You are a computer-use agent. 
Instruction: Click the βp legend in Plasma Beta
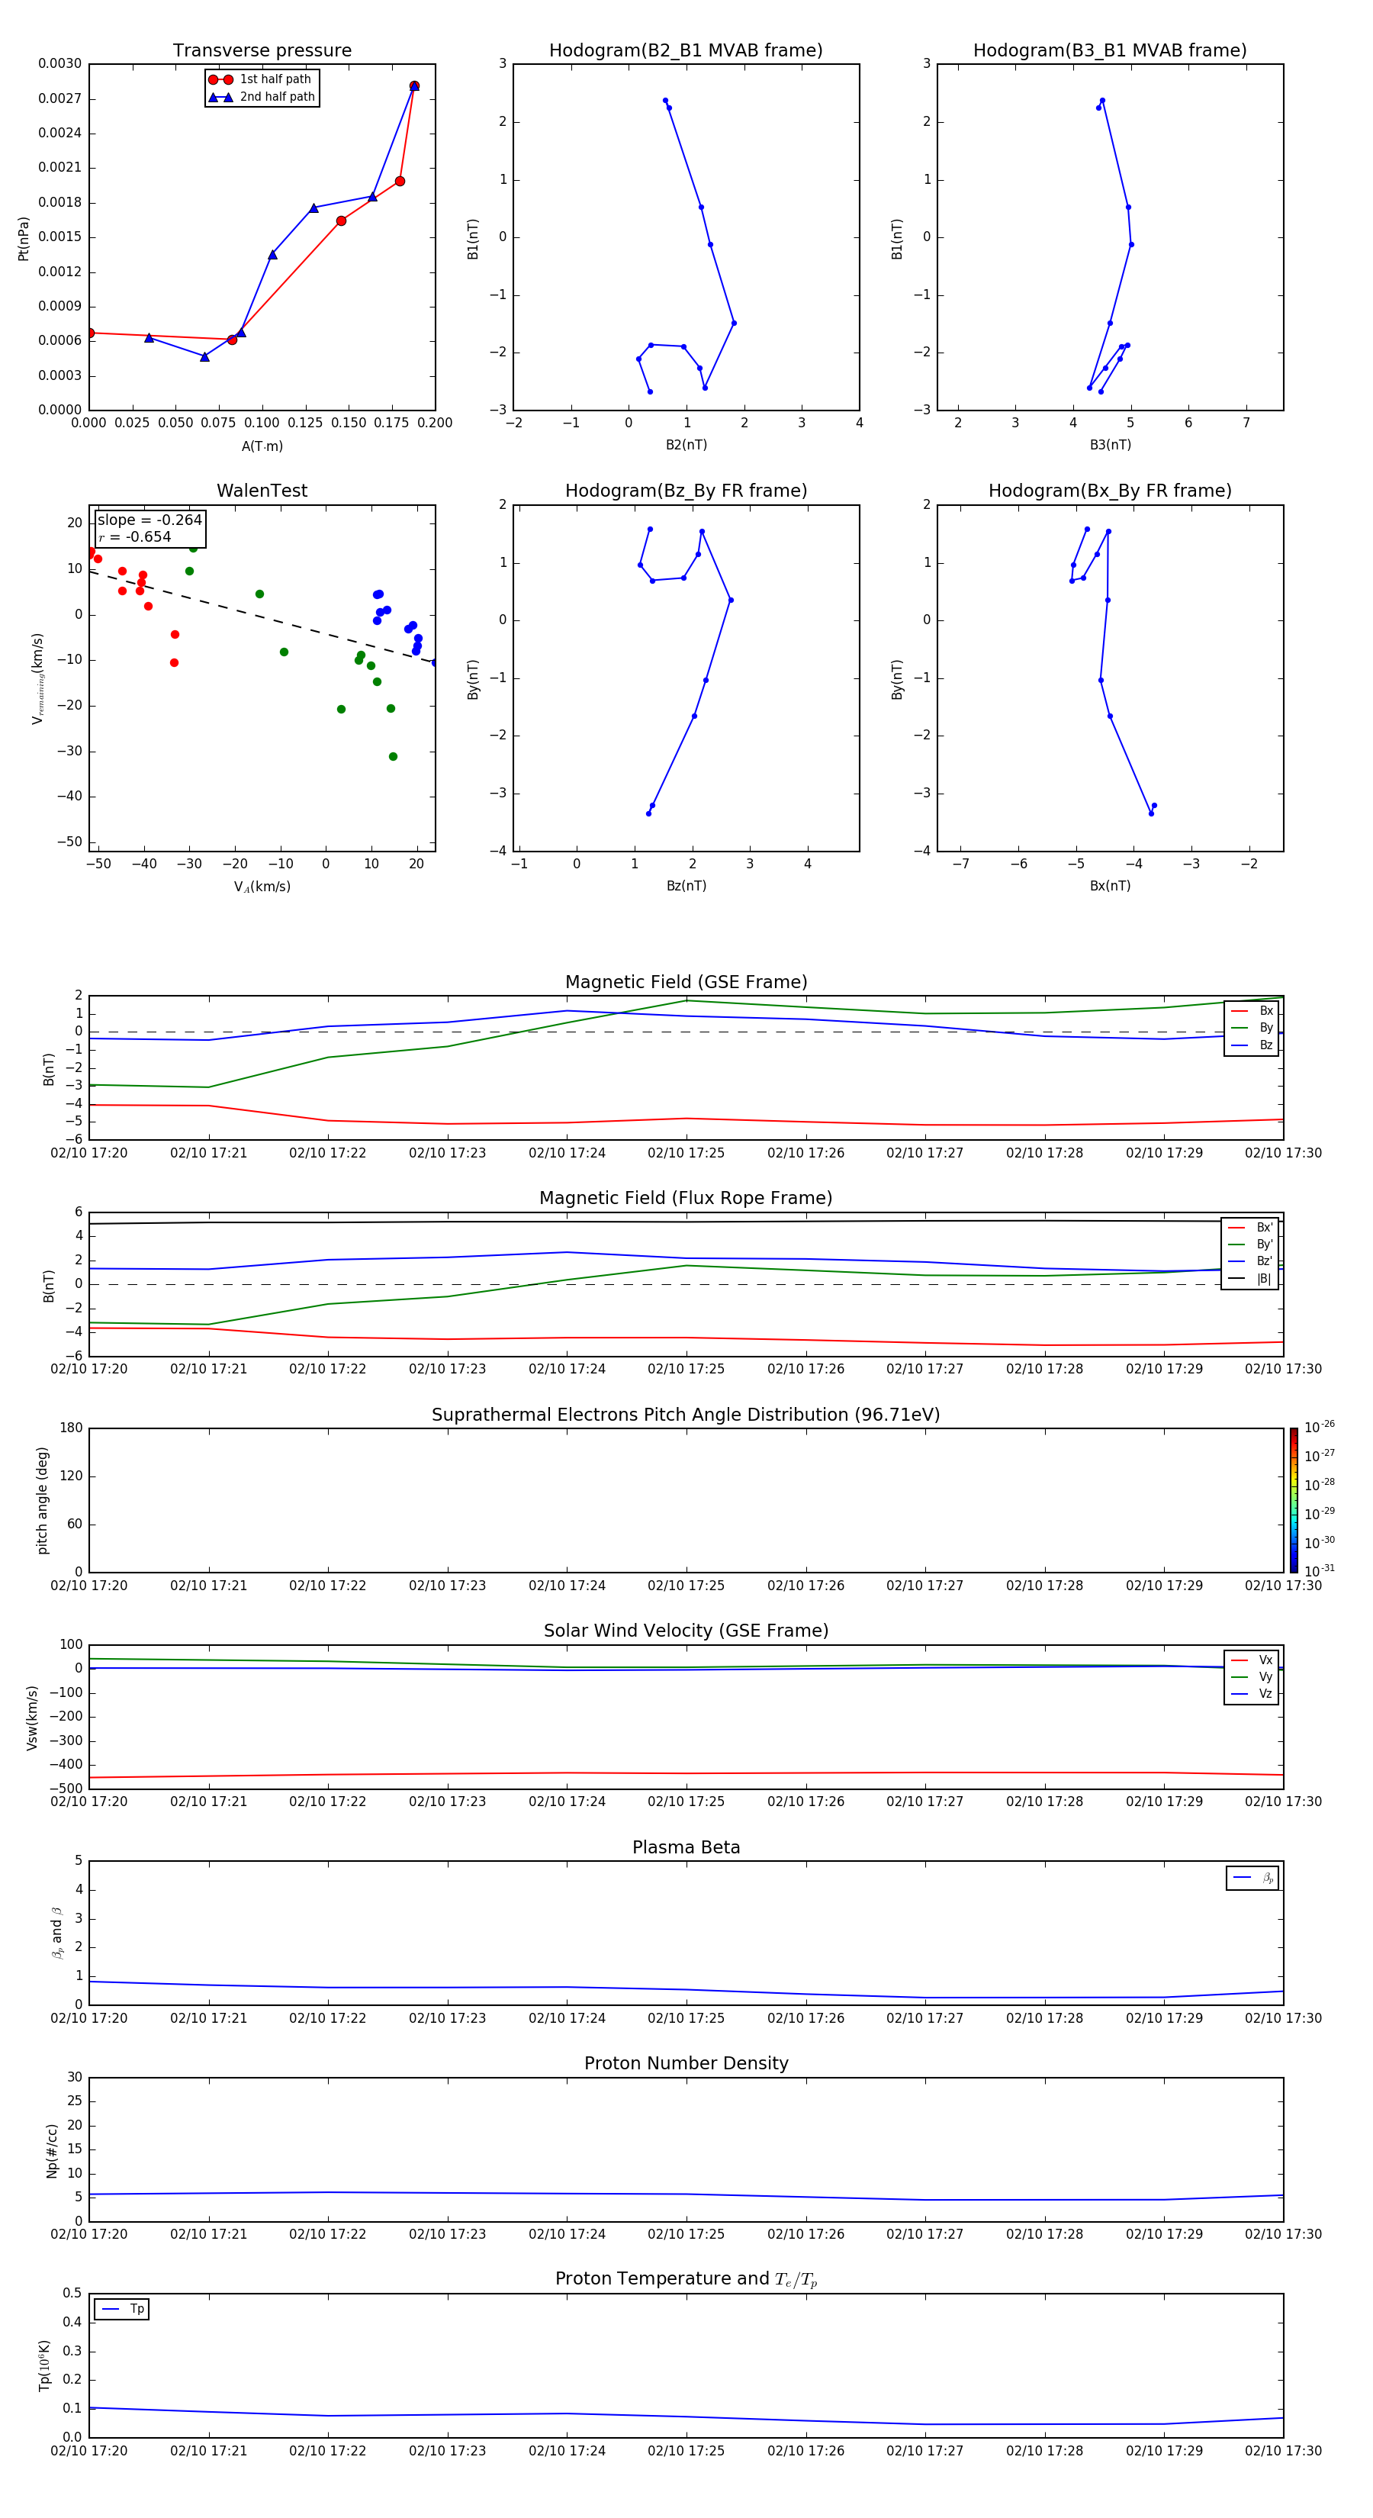pyautogui.click(x=1252, y=1878)
